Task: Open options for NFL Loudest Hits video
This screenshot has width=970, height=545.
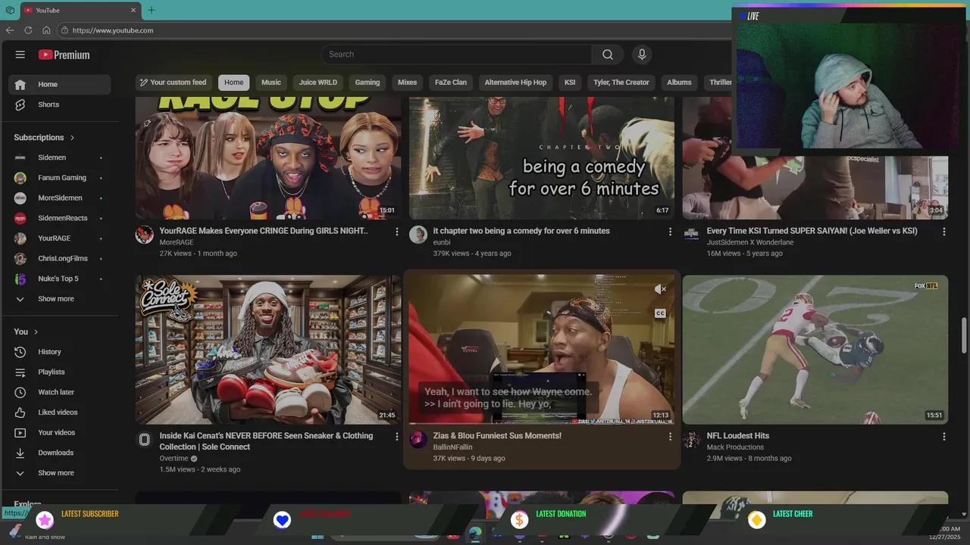Action: point(943,437)
